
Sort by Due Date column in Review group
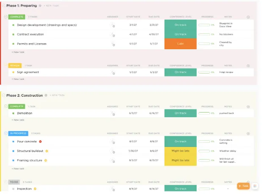tap(154, 65)
